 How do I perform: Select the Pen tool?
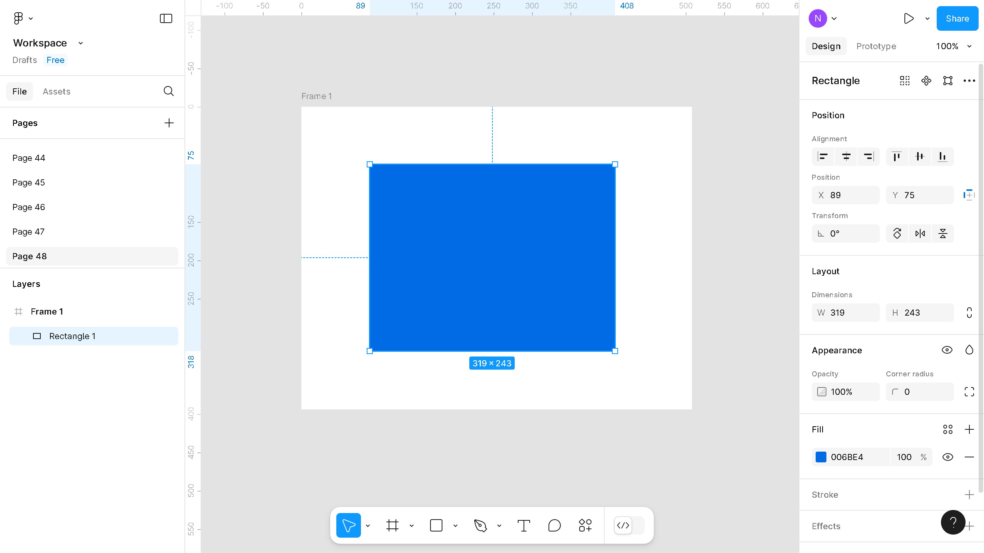[x=480, y=525]
